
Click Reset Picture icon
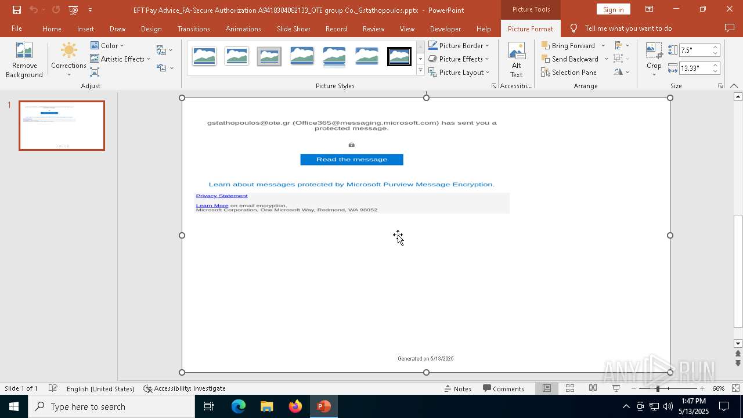[x=161, y=68]
